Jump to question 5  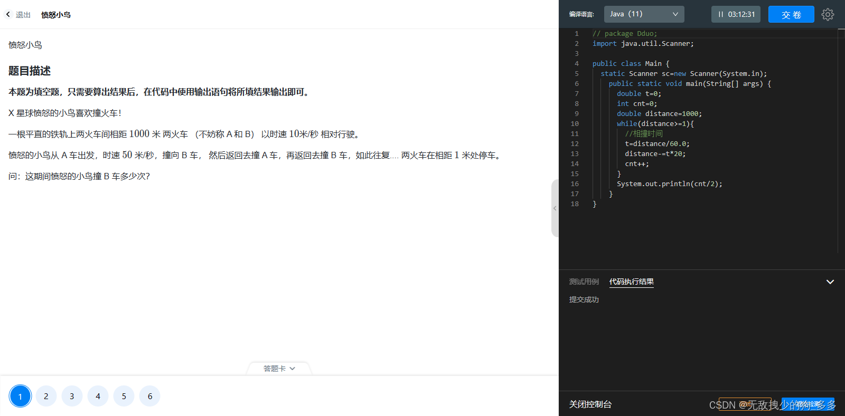click(124, 396)
